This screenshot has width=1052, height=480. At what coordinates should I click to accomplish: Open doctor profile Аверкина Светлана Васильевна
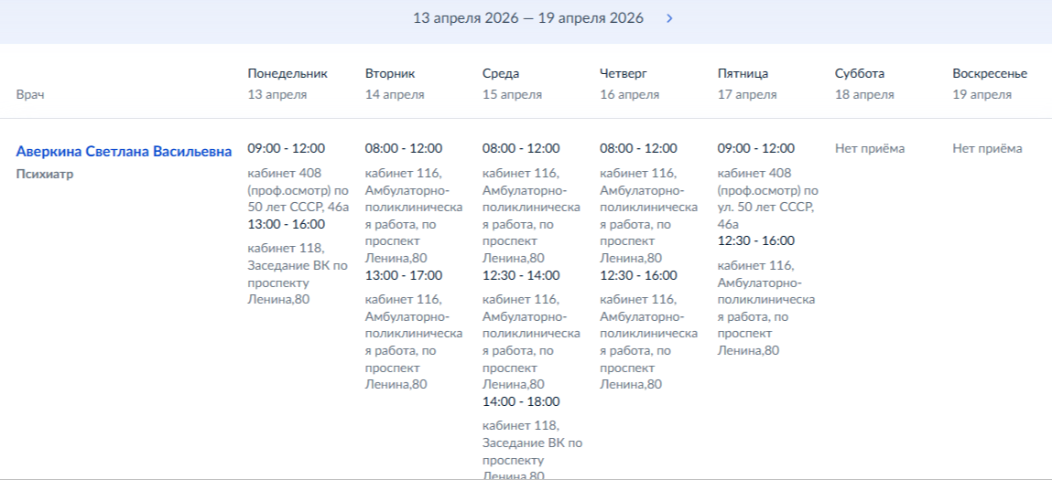click(124, 151)
